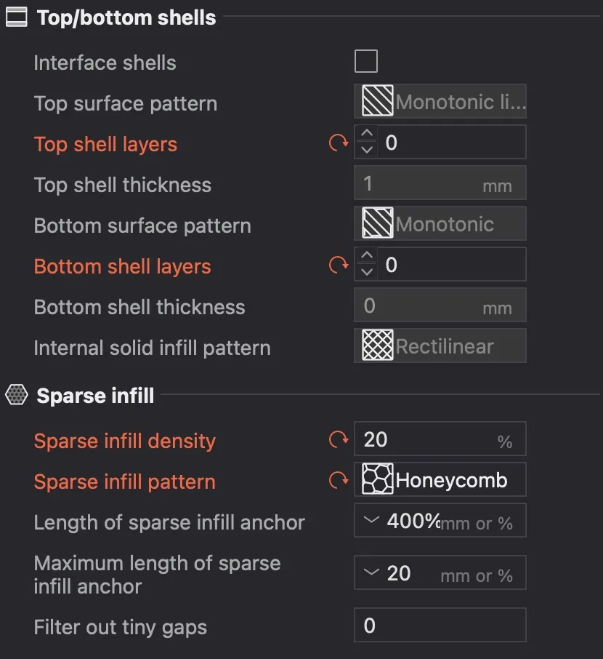Click the Sparse infill density input field
The image size is (603, 659).
440,439
